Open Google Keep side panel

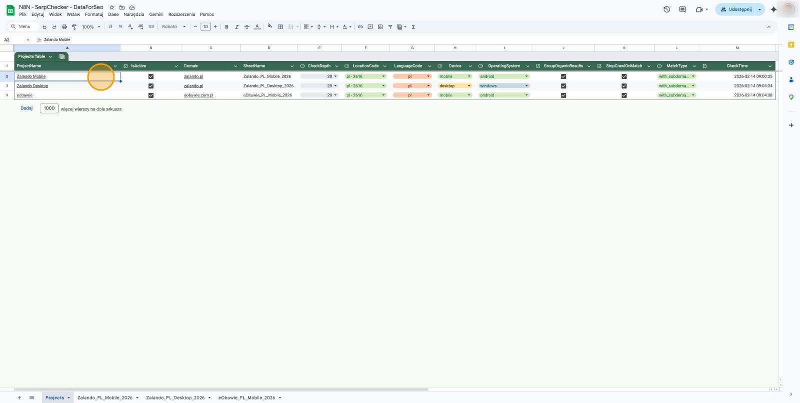coord(791,45)
